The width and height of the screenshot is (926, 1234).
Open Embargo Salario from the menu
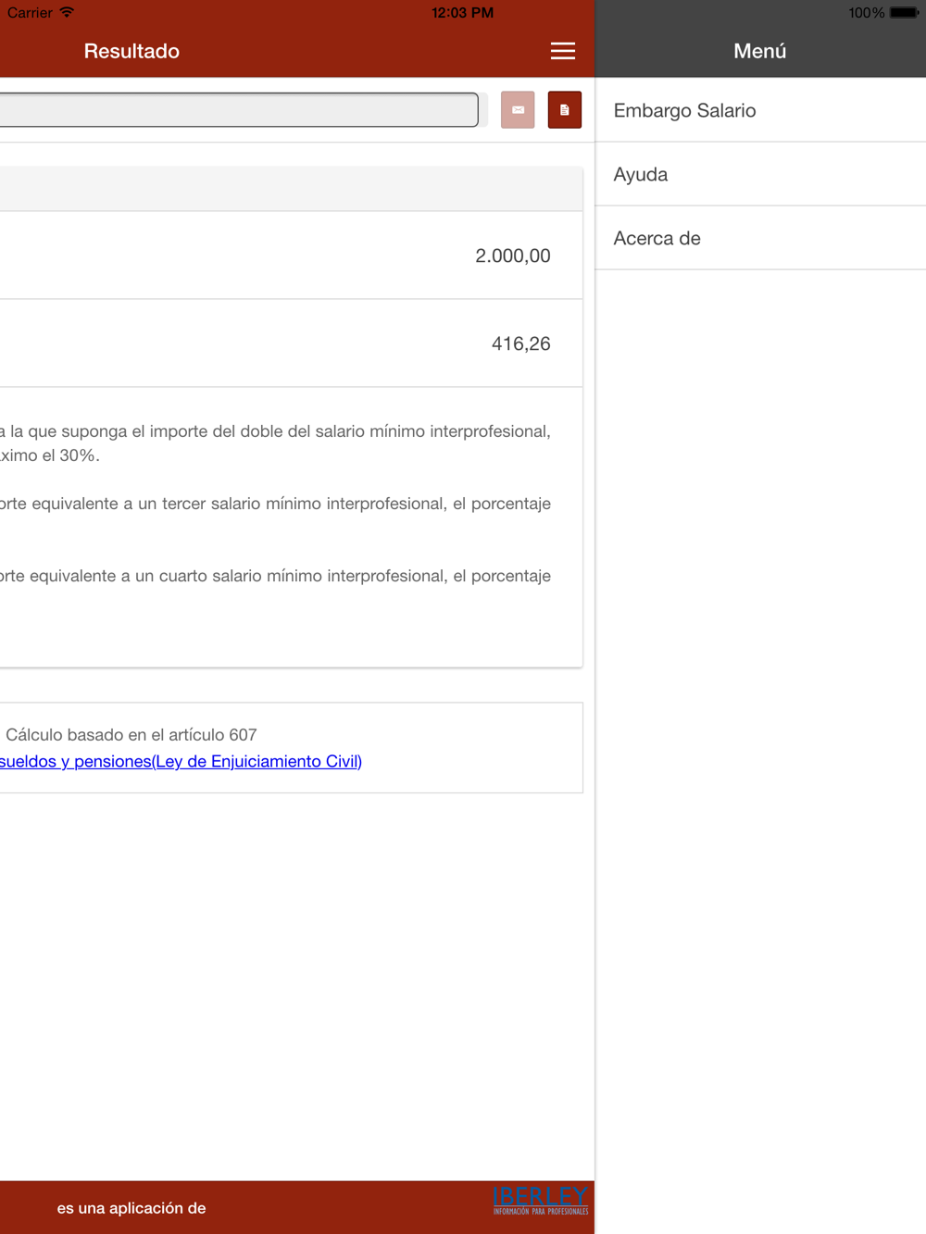point(760,110)
